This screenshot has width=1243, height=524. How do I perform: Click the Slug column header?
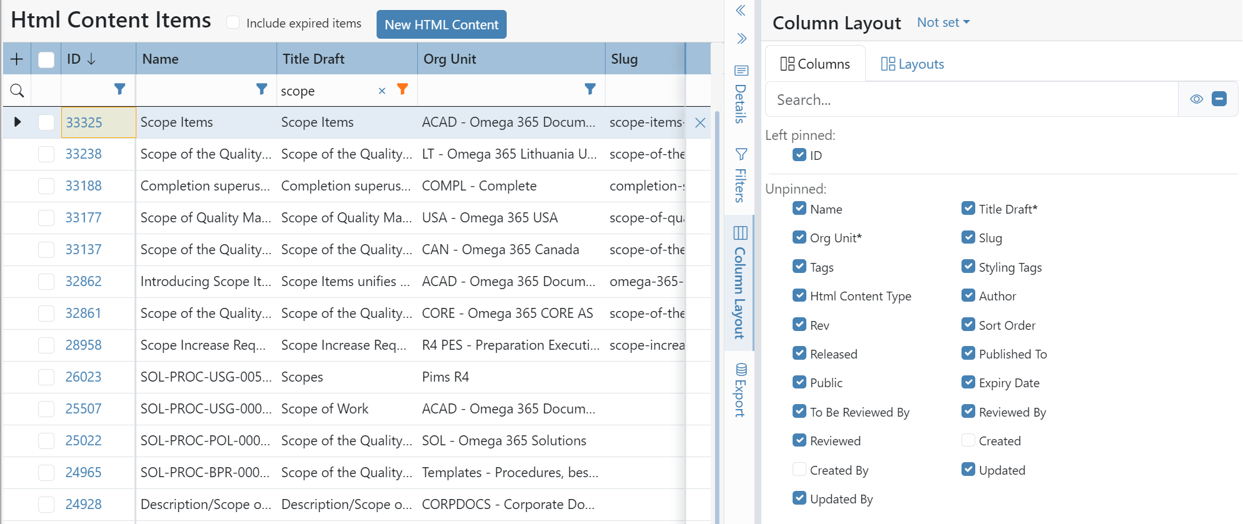click(x=645, y=59)
